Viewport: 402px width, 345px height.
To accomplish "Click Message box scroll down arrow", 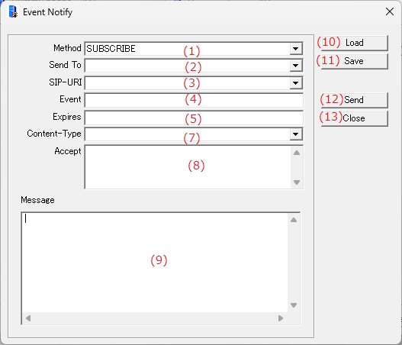I will 294,305.
